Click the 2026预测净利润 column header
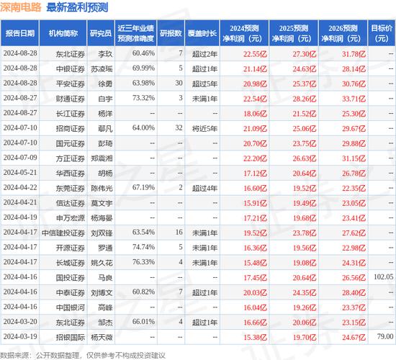The height and width of the screenshot is (360, 396). click(x=343, y=33)
